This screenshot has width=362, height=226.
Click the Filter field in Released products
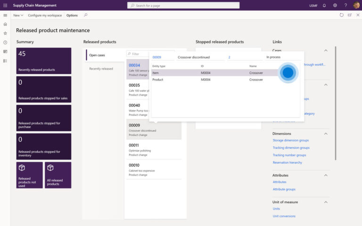138,54
